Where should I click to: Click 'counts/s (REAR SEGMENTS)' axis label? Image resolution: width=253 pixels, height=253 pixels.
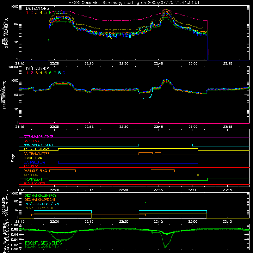tap(3, 95)
